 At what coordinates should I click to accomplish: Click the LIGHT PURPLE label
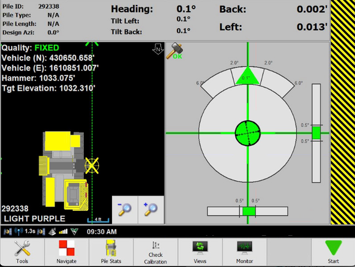coord(35,219)
